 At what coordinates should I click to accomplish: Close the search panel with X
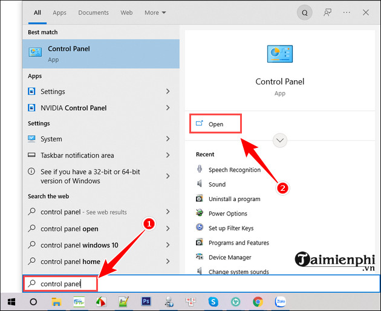tap(366, 12)
